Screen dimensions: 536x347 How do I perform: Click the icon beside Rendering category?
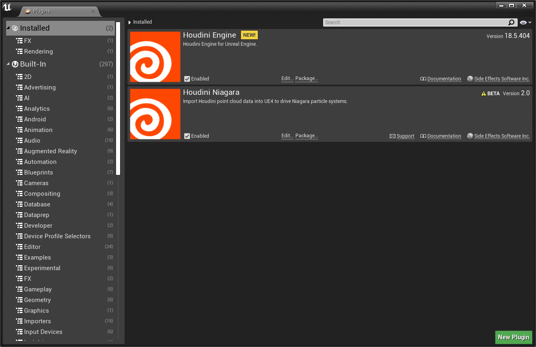click(19, 51)
